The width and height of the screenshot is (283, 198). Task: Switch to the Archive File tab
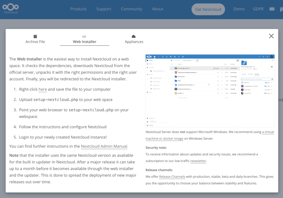click(35, 42)
